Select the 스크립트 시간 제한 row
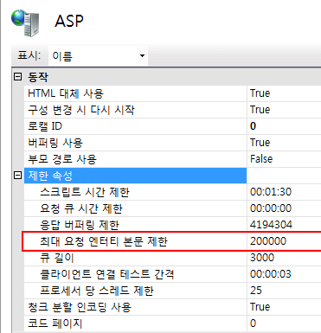 [x=172, y=192]
